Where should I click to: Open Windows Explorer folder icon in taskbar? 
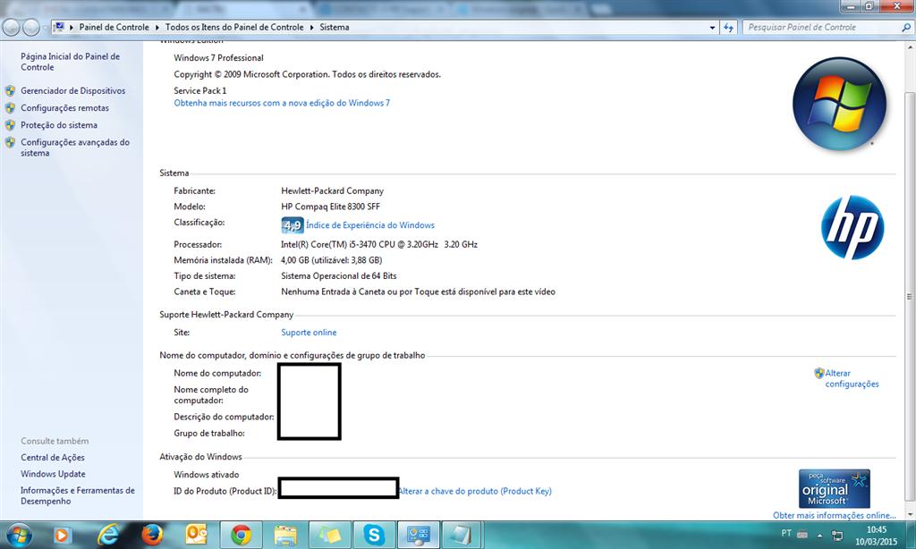pos(285,536)
